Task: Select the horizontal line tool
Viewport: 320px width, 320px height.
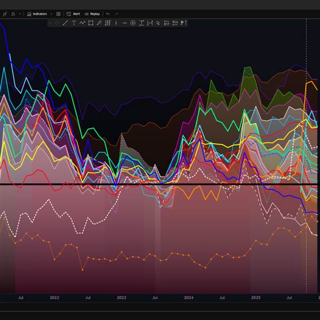Action: click(124, 23)
